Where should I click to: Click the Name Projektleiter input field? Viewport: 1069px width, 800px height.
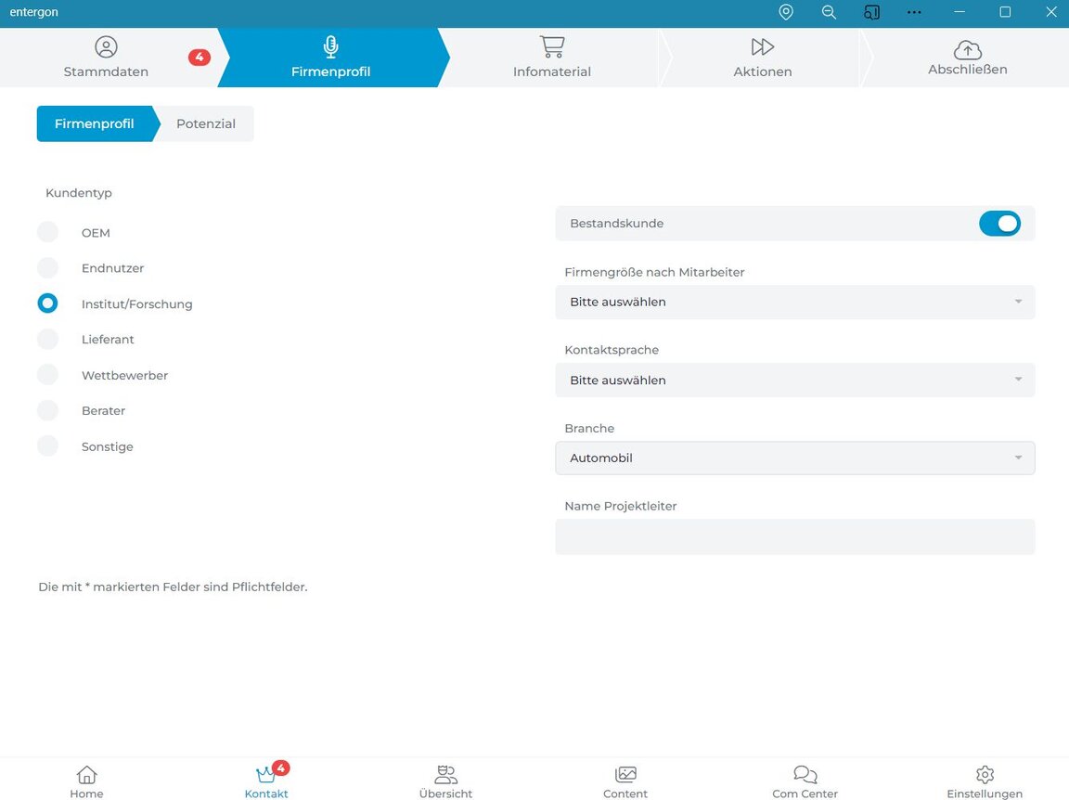794,536
